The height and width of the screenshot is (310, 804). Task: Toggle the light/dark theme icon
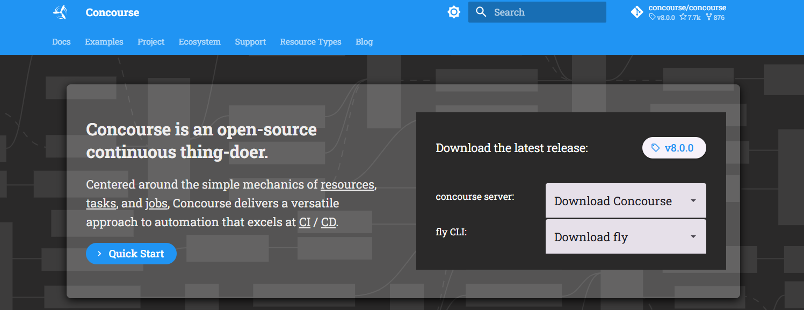(x=454, y=12)
